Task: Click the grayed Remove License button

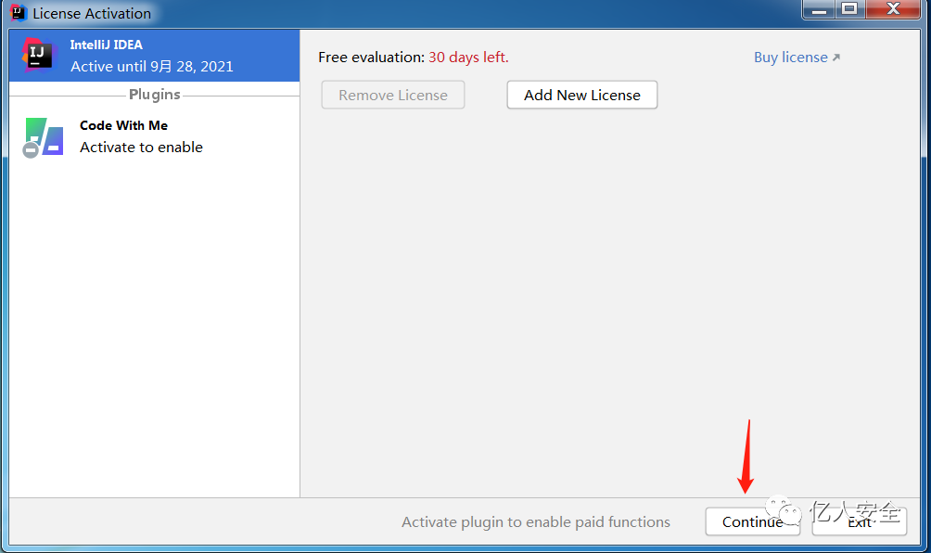Action: (x=393, y=95)
